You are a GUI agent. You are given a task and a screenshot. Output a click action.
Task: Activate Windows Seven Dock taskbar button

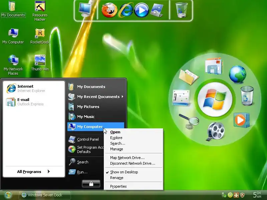pos(45,195)
